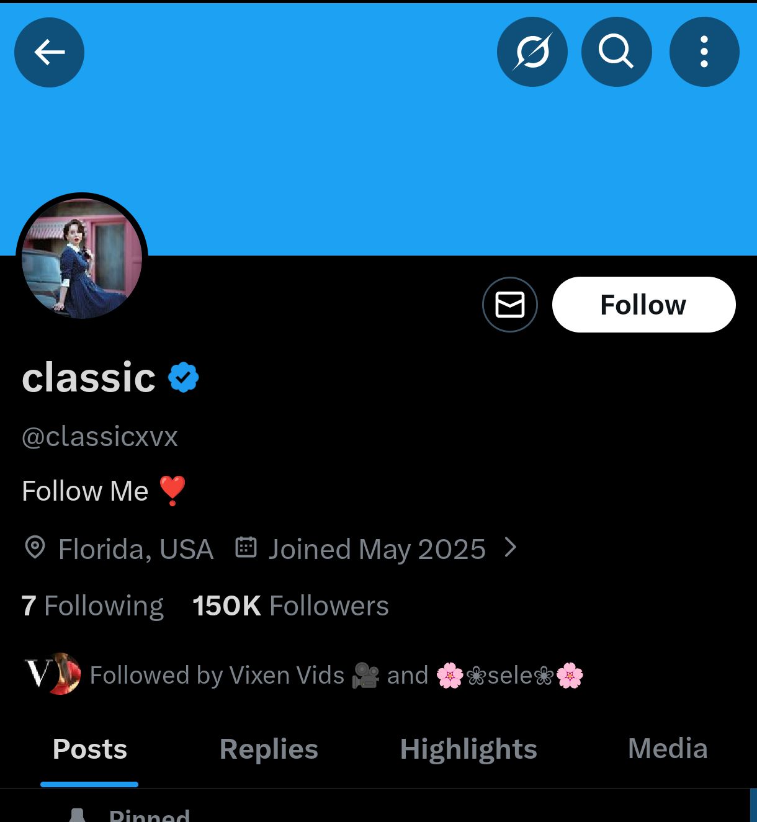Tap the back arrow button
757x822 pixels.
[49, 52]
